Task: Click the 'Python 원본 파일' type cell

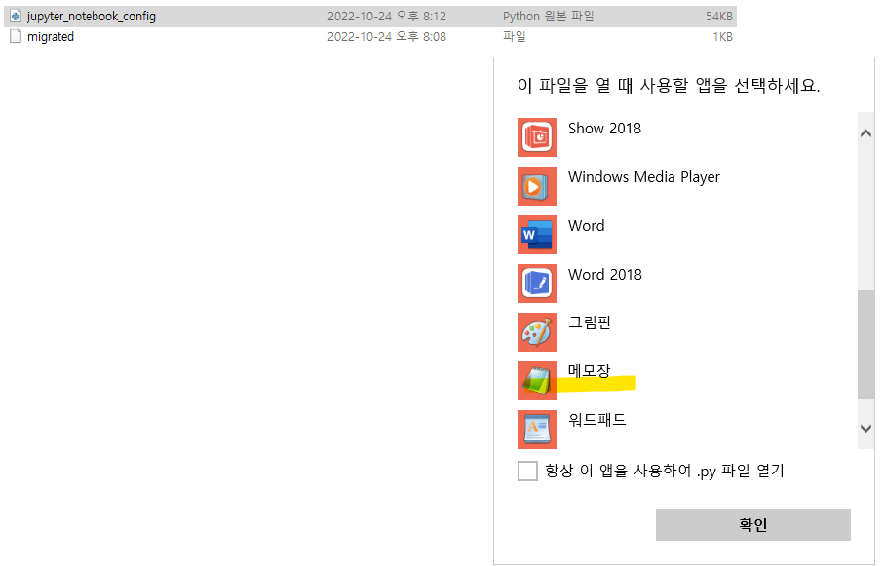Action: tap(548, 17)
